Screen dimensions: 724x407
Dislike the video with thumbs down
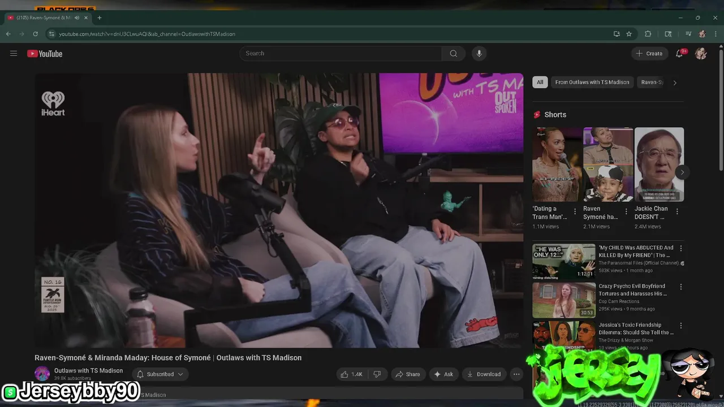377,374
